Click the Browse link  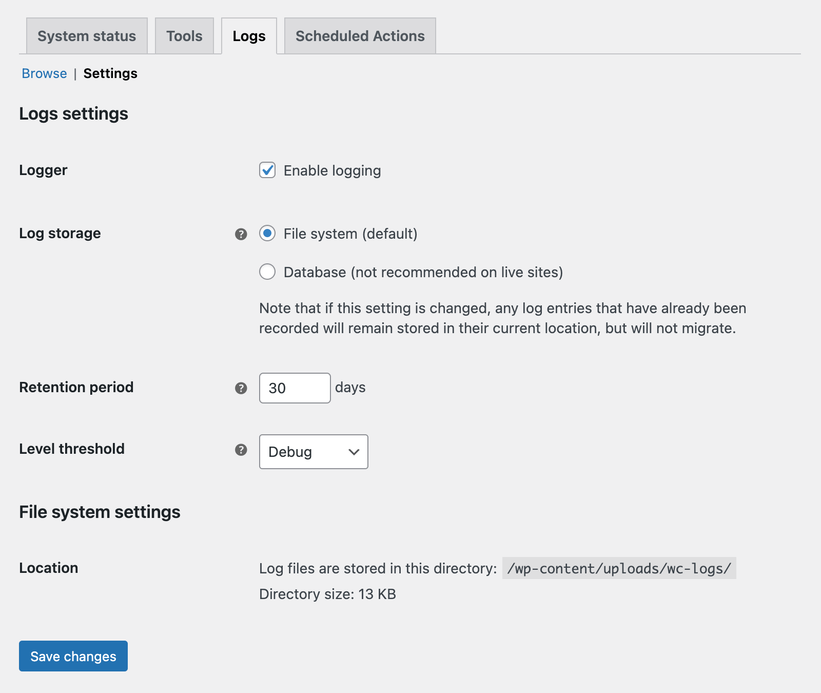point(44,73)
